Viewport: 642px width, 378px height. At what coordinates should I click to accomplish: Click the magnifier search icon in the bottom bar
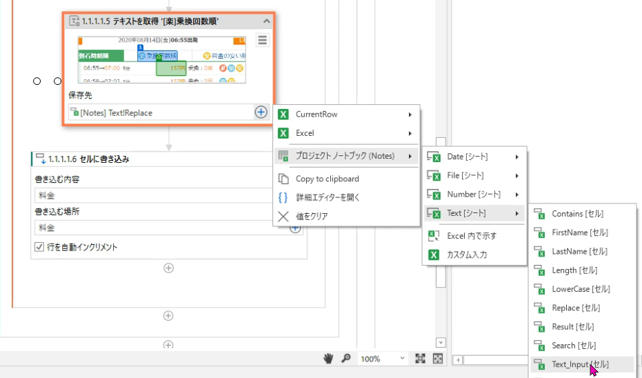(x=345, y=359)
